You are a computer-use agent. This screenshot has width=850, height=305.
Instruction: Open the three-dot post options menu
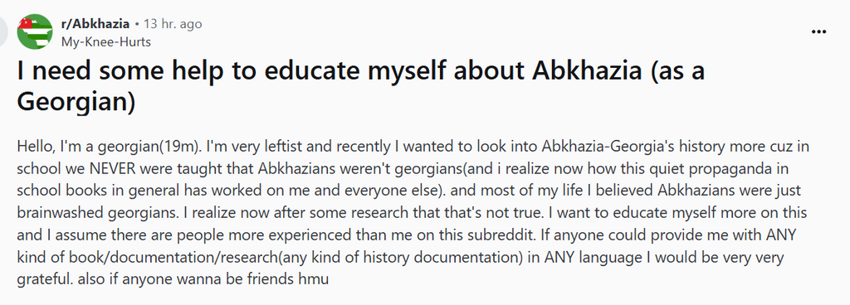pyautogui.click(x=818, y=32)
